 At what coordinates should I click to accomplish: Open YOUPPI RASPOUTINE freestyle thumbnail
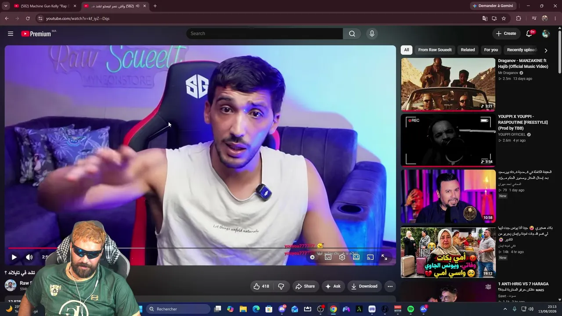click(448, 140)
